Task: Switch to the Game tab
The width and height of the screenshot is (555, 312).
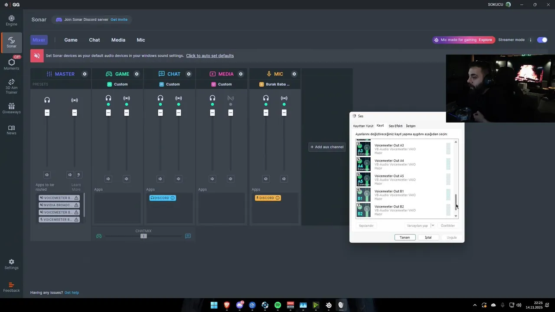Action: point(71,40)
